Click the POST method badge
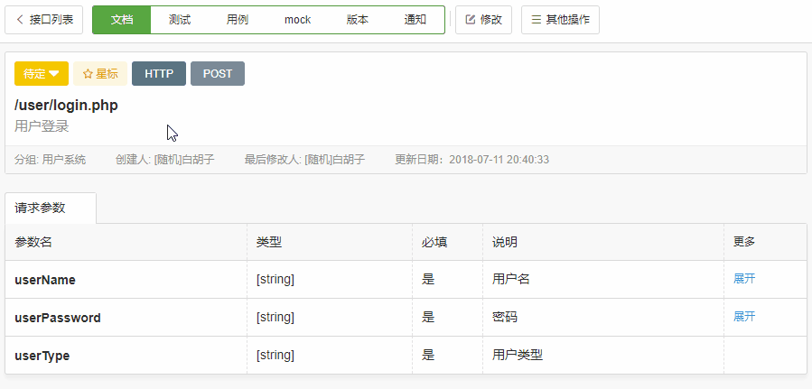Screen dimensions: 812x389 (x=218, y=74)
